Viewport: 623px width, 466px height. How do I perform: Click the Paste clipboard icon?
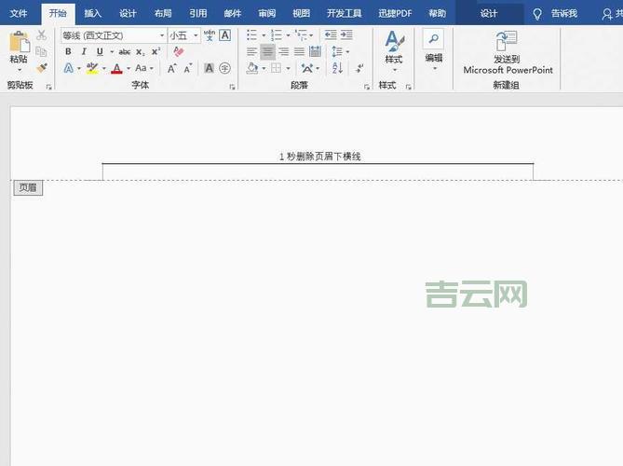(19, 41)
